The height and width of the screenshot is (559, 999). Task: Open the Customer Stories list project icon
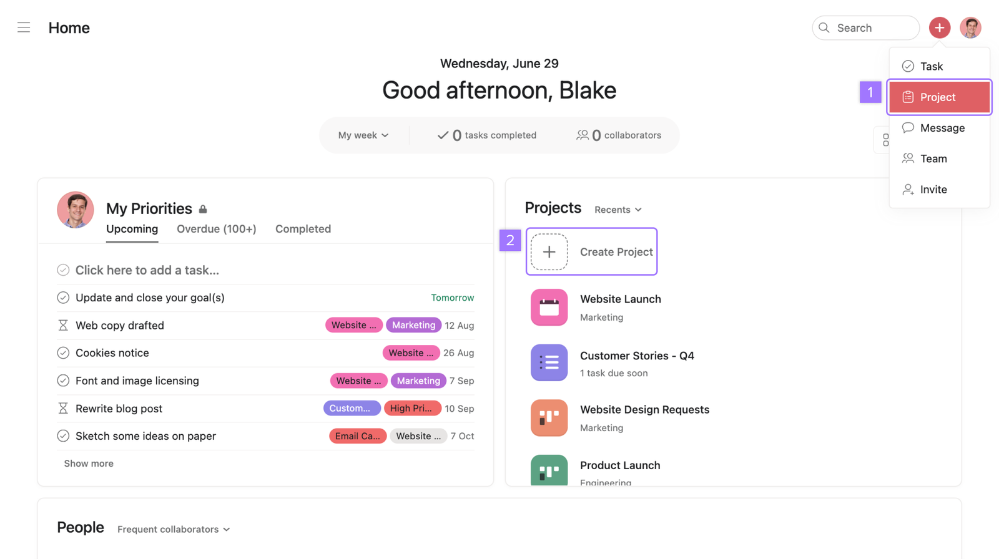coord(549,362)
